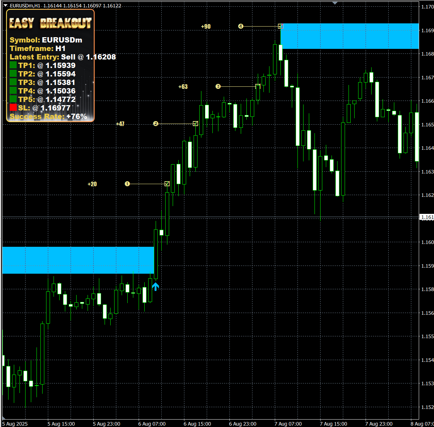Open the EURUSDm,H1 chart dropdown triangle
Viewport: 434px width, 427px height.
5,6
